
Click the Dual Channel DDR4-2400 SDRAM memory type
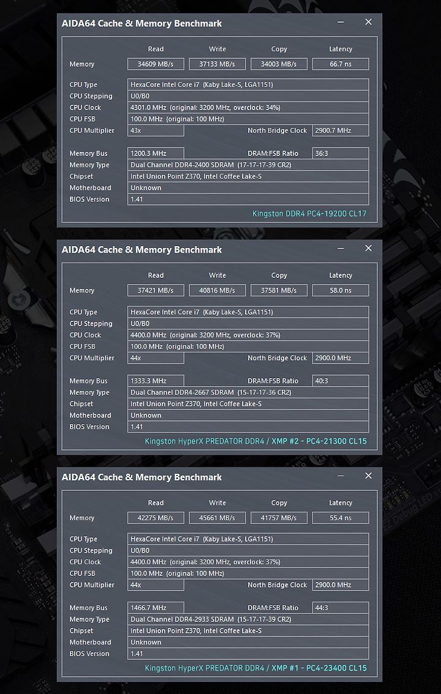coord(248,165)
